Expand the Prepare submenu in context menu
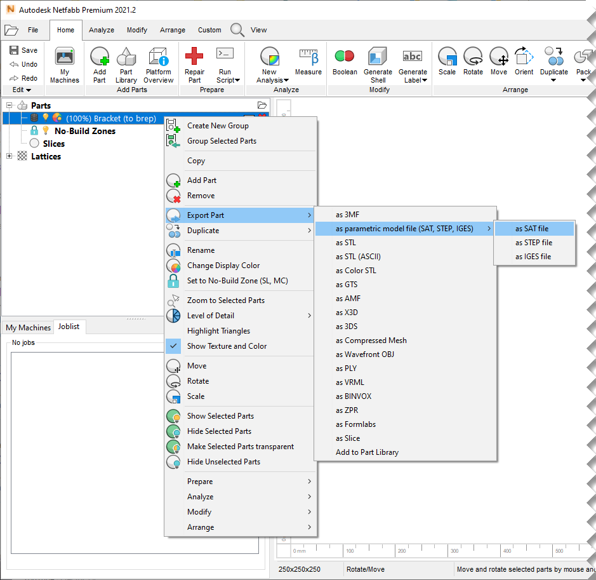 point(240,482)
